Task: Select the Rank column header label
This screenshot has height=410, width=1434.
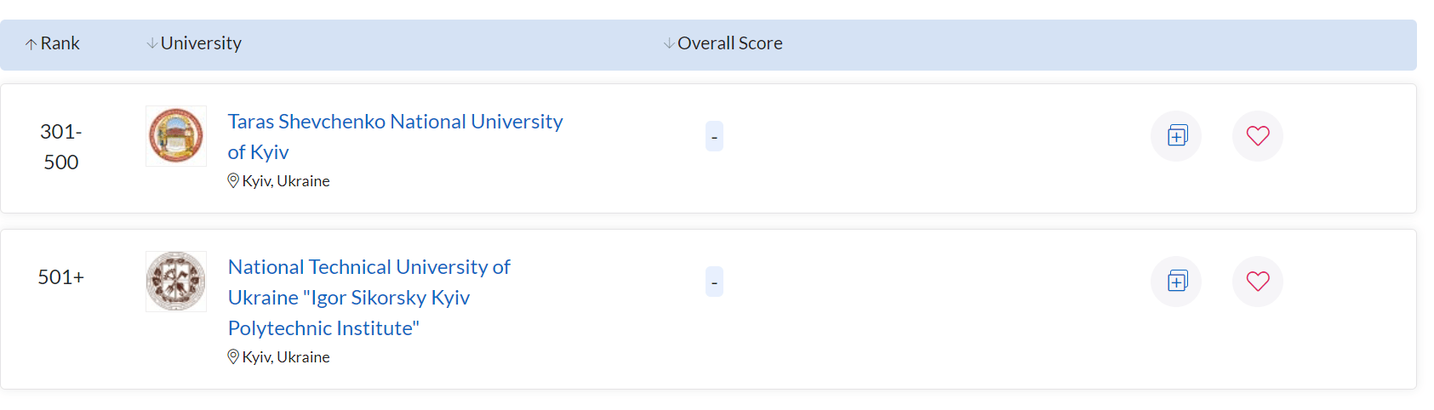Action: [x=60, y=43]
